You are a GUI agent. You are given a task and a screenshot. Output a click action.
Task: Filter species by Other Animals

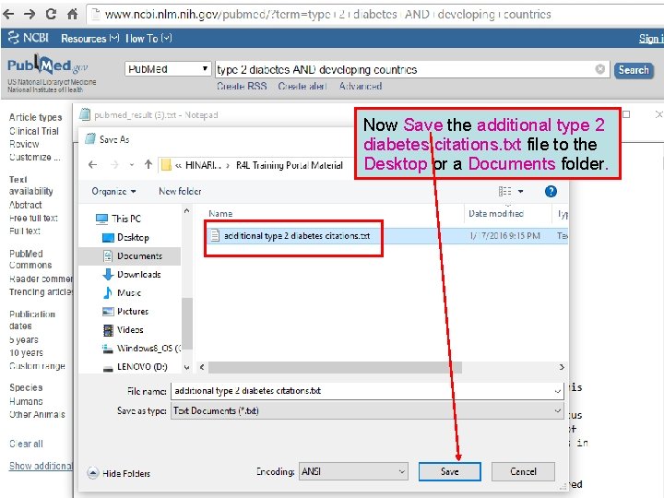[37, 415]
